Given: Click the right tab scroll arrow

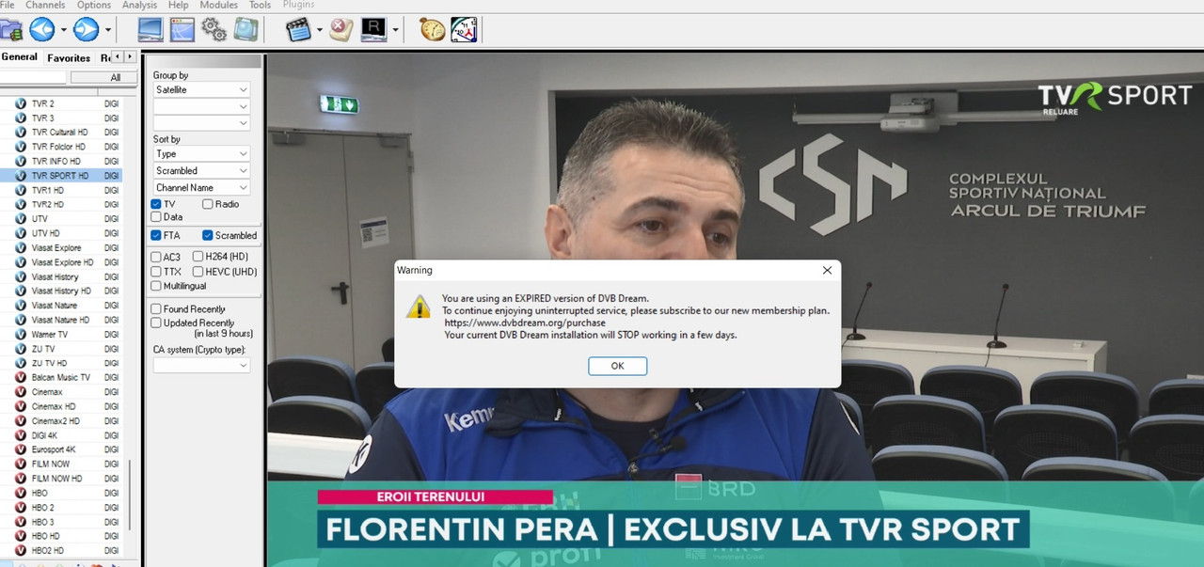Looking at the screenshot, I should pyautogui.click(x=130, y=57).
